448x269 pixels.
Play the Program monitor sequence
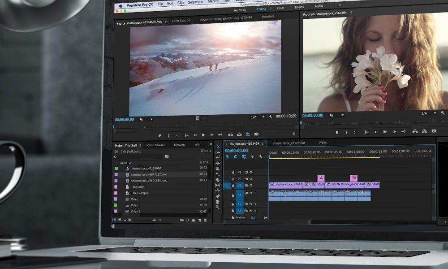(385, 132)
